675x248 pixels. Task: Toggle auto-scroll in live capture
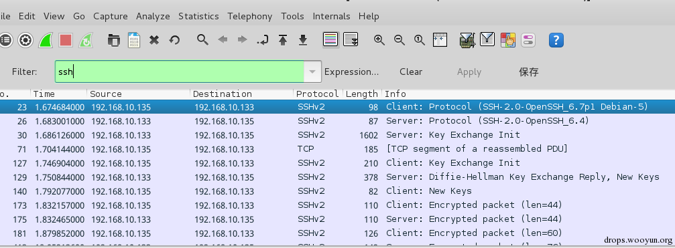(x=351, y=40)
